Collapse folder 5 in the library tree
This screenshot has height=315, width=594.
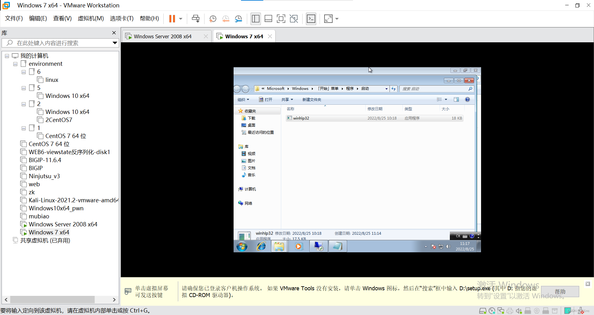click(x=24, y=88)
